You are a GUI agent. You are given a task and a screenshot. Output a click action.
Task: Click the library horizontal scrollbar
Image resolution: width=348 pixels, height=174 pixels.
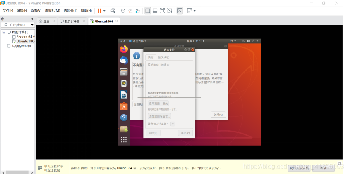(17, 172)
